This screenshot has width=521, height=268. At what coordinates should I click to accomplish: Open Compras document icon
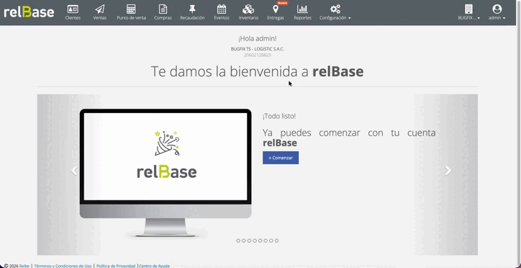click(163, 9)
